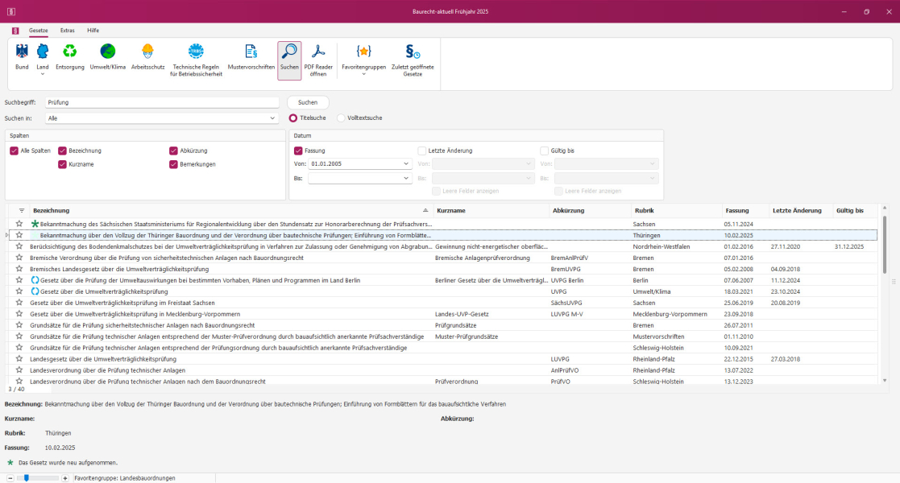Uncheck the Bezeichnung column checkbox
Screen dimensions: 900x483
[62, 151]
